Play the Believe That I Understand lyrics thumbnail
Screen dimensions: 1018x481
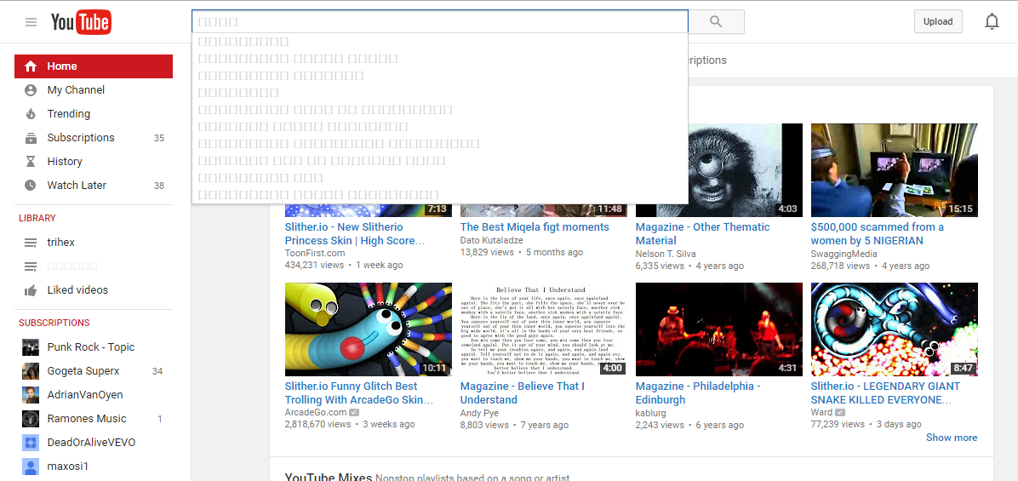pos(543,329)
